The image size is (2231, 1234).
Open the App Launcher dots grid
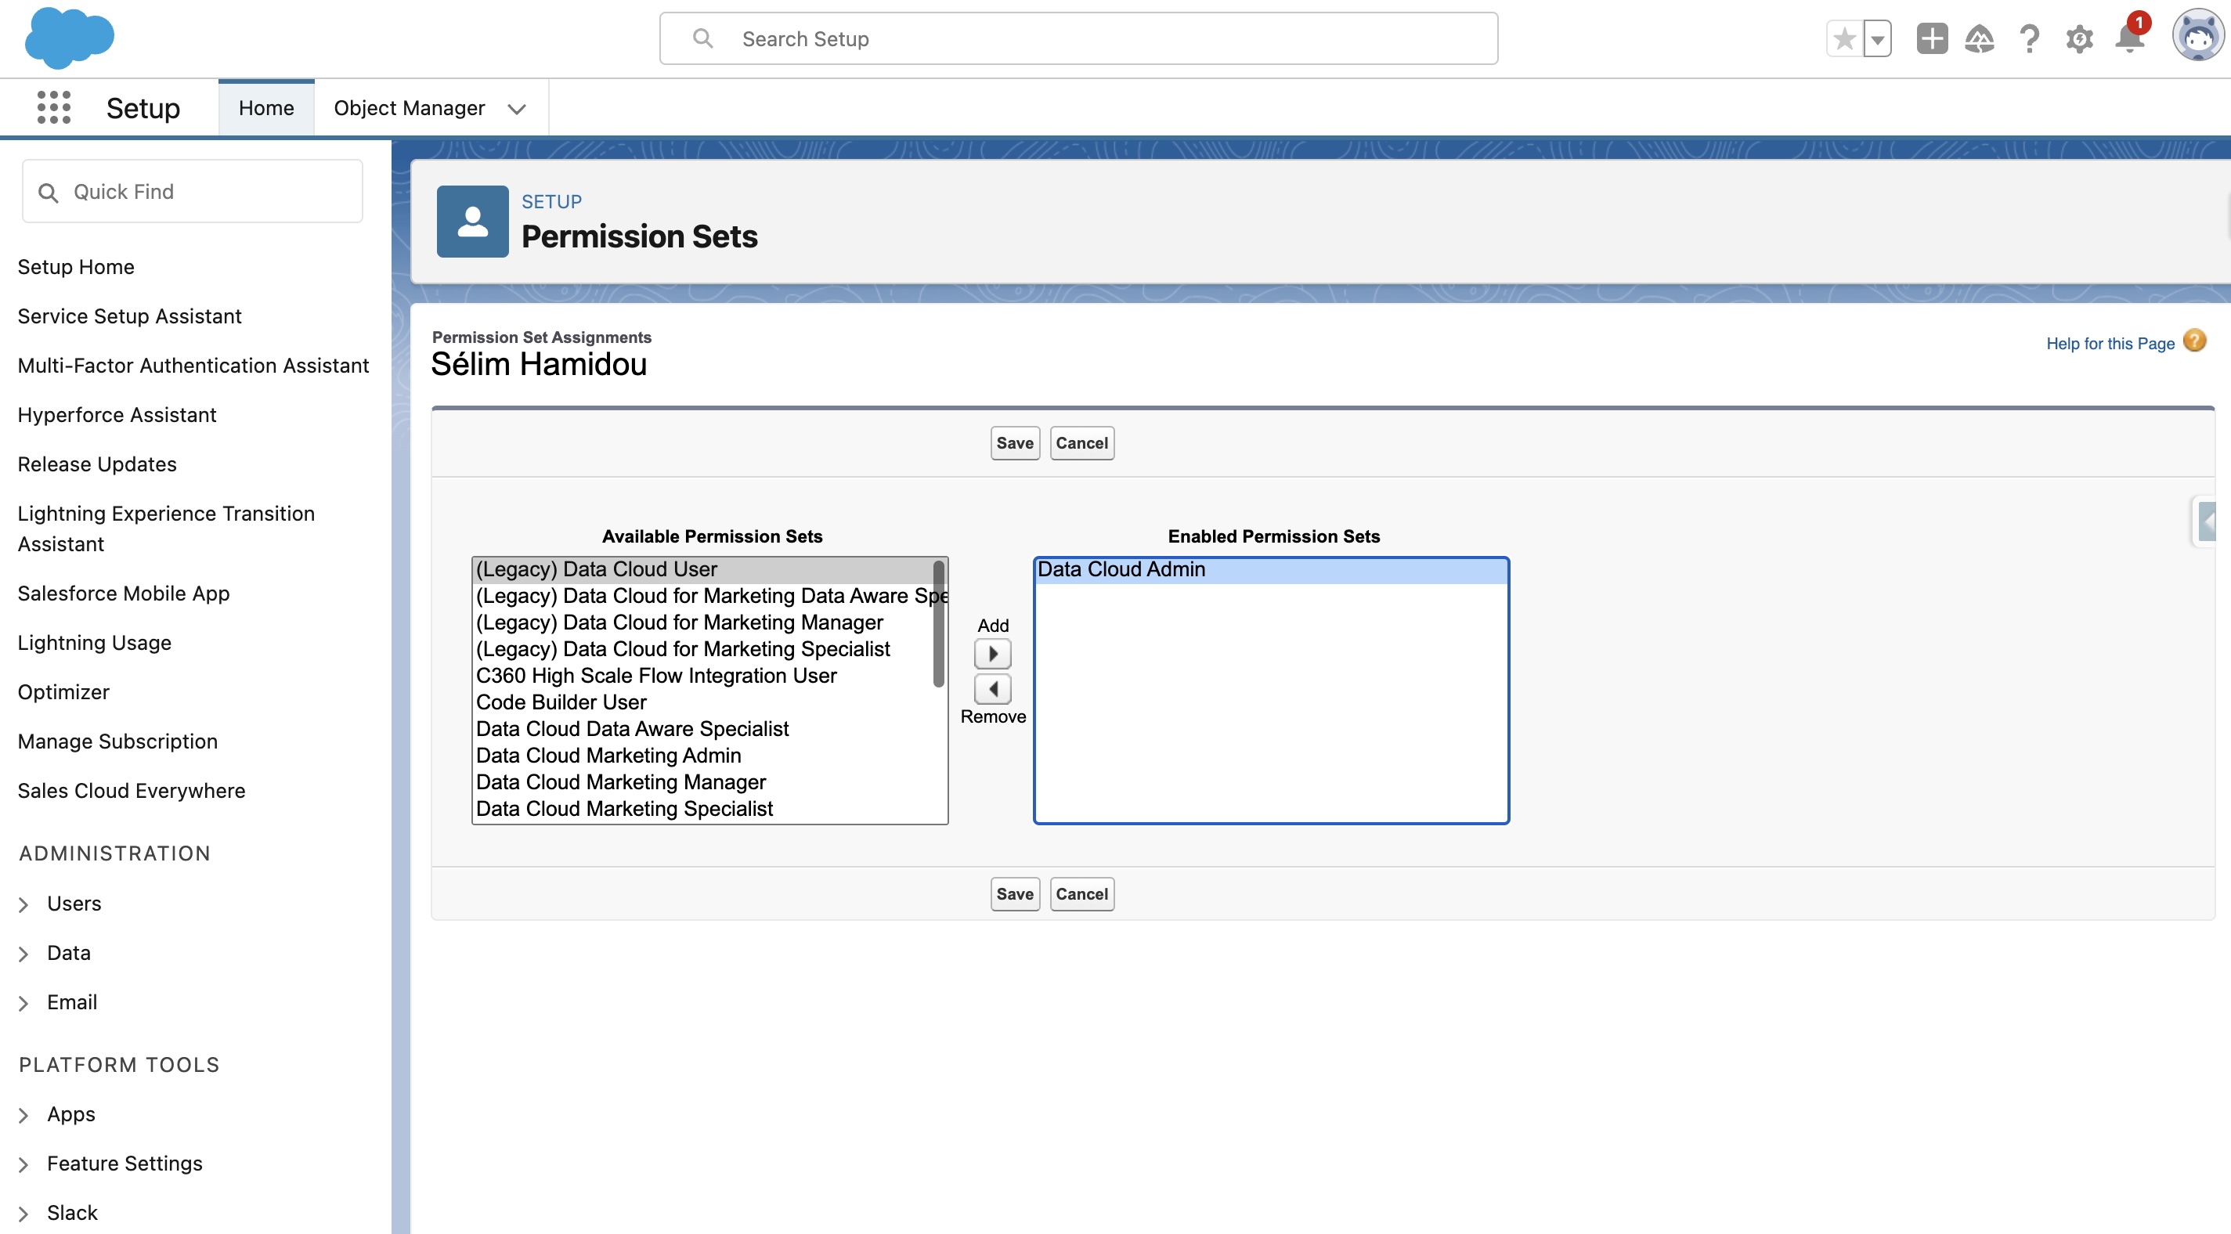[54, 107]
